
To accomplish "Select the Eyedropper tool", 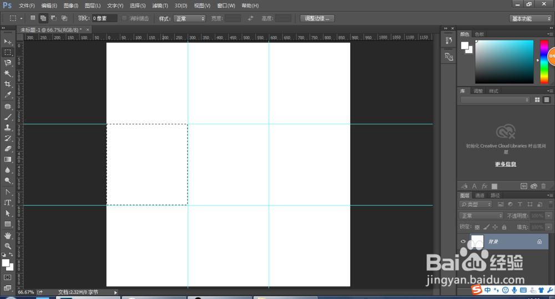I will [x=7, y=95].
